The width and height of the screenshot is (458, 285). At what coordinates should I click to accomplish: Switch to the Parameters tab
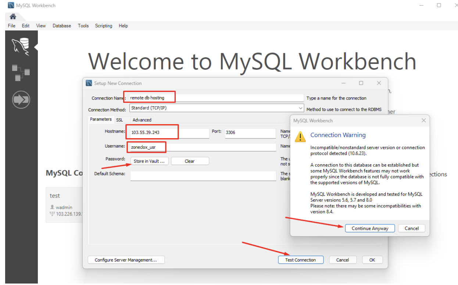tap(101, 119)
